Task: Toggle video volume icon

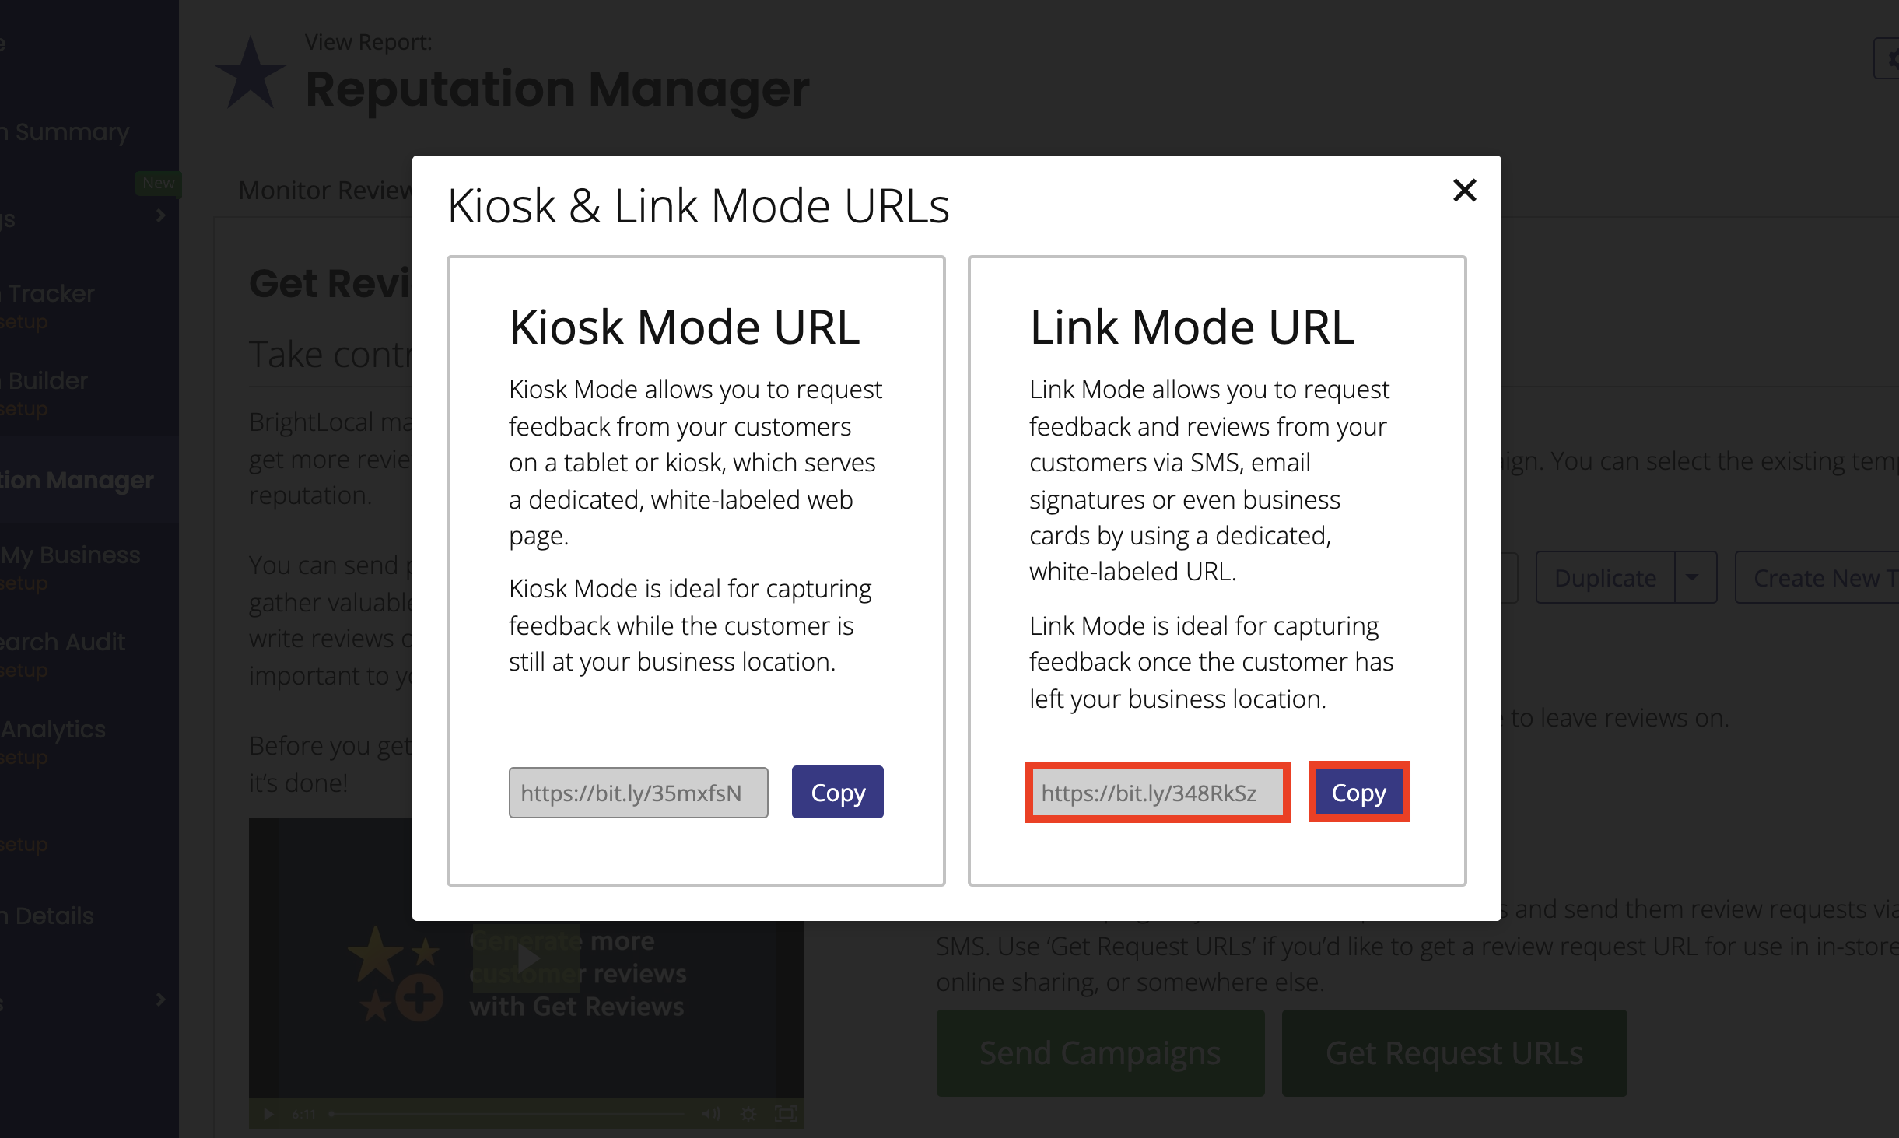Action: point(710,1114)
